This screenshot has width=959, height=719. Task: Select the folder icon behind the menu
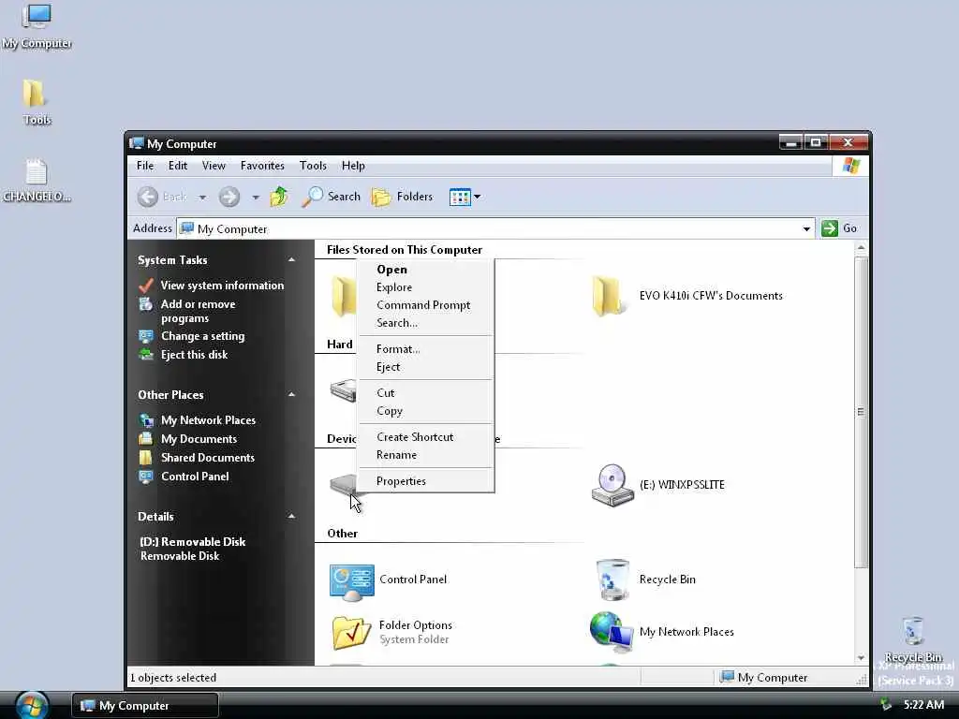344,296
